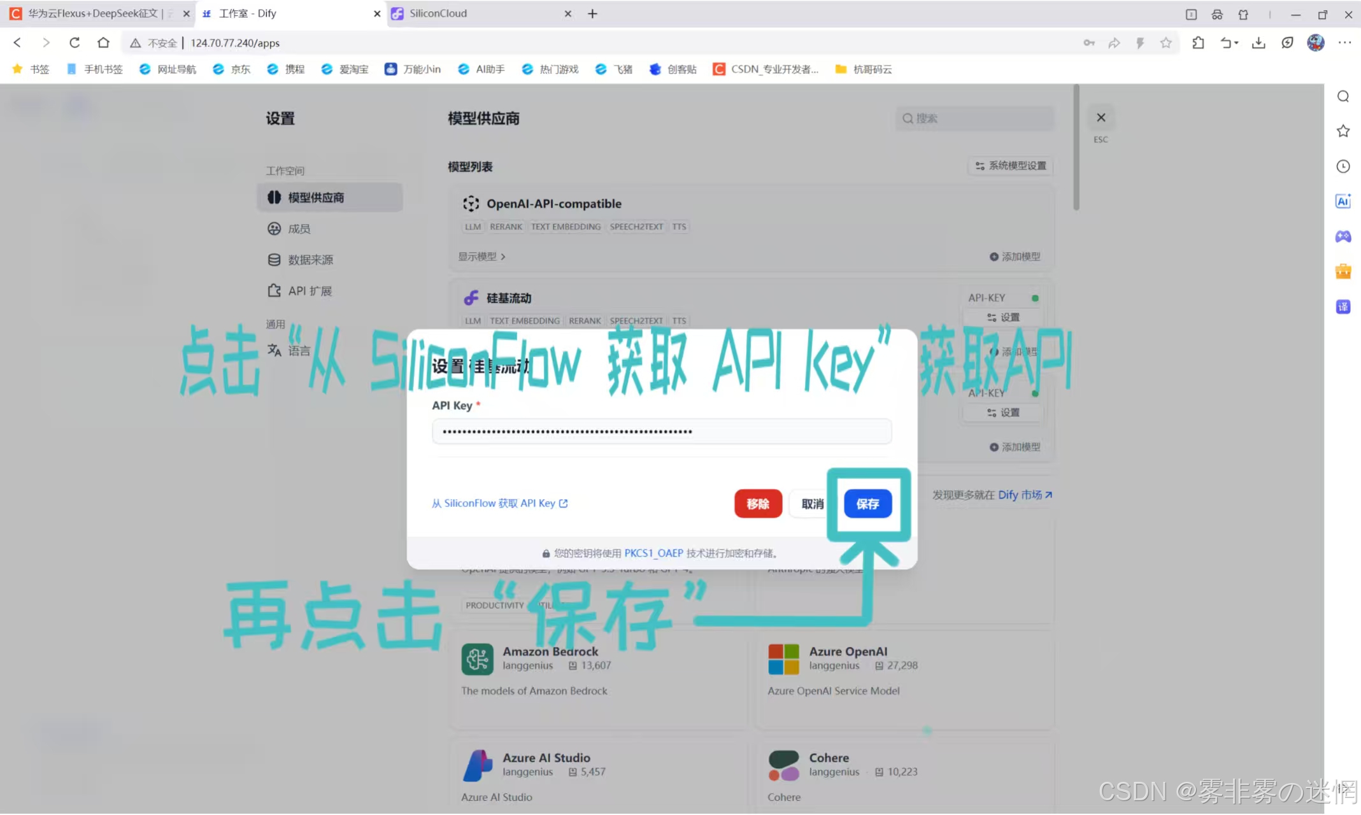
Task: Open the sidebar game controller icon
Action: 1343,236
